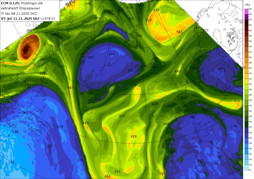The width and height of the screenshot is (254, 179).
Task: Click the initialization time 'IT: lau 08.11.2025 00Z'
Action: (19, 14)
